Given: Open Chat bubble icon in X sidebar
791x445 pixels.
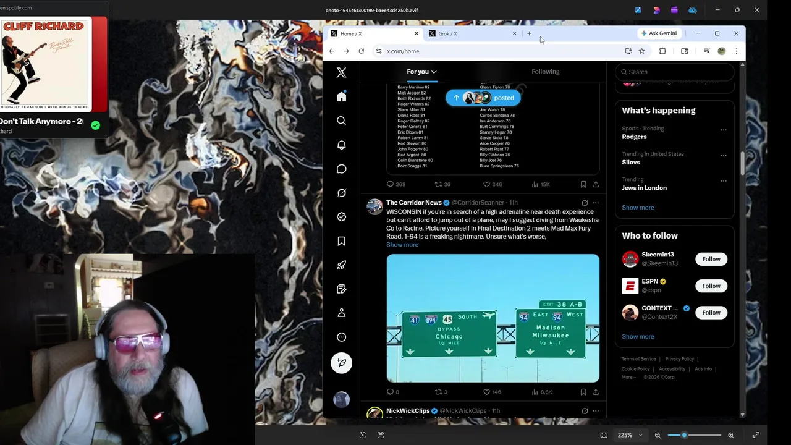Looking at the screenshot, I should click(341, 169).
